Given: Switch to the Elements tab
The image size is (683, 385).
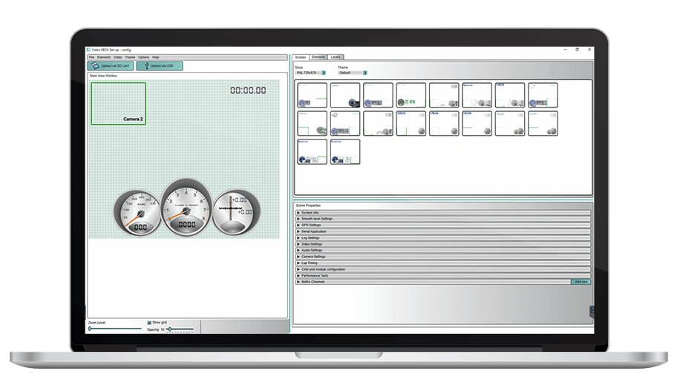Looking at the screenshot, I should coord(318,56).
